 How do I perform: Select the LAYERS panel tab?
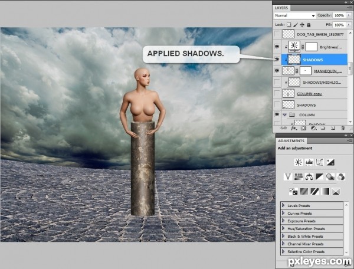(281, 8)
